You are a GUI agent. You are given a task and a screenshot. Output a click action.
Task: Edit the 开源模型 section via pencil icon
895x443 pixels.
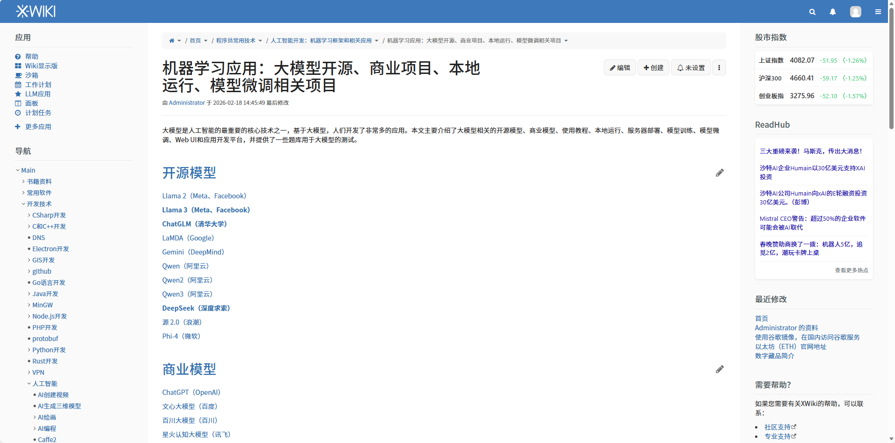719,173
